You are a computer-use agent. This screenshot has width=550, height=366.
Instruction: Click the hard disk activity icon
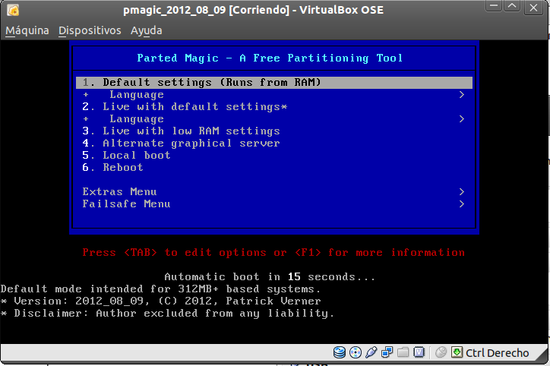[x=340, y=352]
